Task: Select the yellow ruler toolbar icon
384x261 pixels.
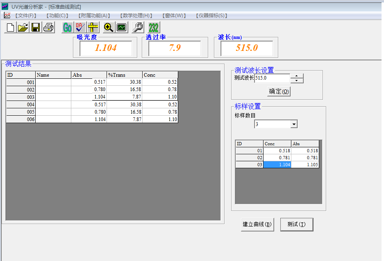Action: 93,27
